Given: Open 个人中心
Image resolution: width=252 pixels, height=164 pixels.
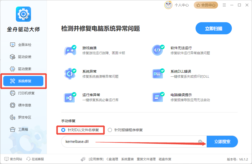Looking at the screenshot, I should click(x=182, y=5).
